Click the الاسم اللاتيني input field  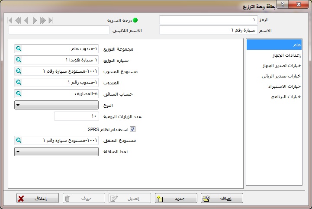59,30
